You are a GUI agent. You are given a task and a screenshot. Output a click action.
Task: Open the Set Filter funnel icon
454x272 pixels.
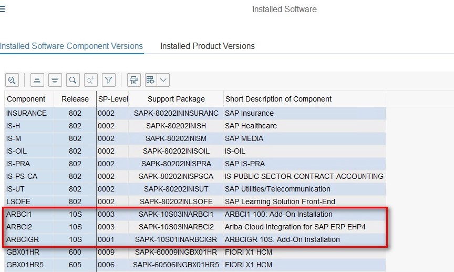(x=109, y=80)
